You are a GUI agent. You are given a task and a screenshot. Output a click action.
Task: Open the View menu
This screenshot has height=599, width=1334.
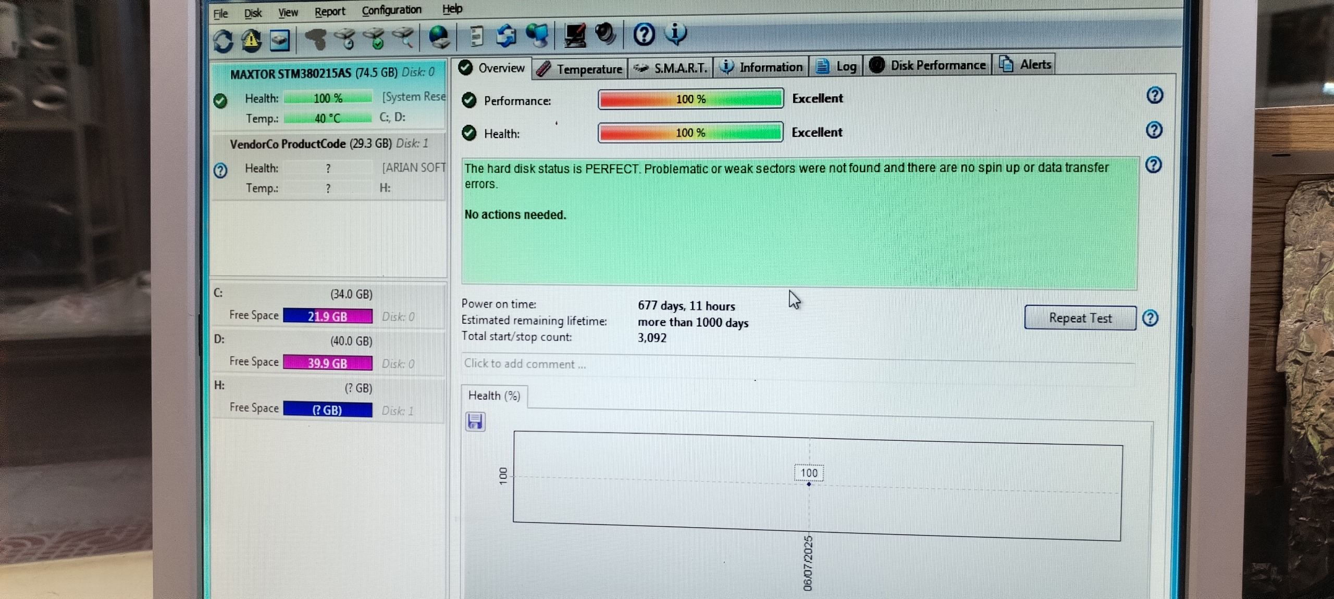[x=288, y=12]
